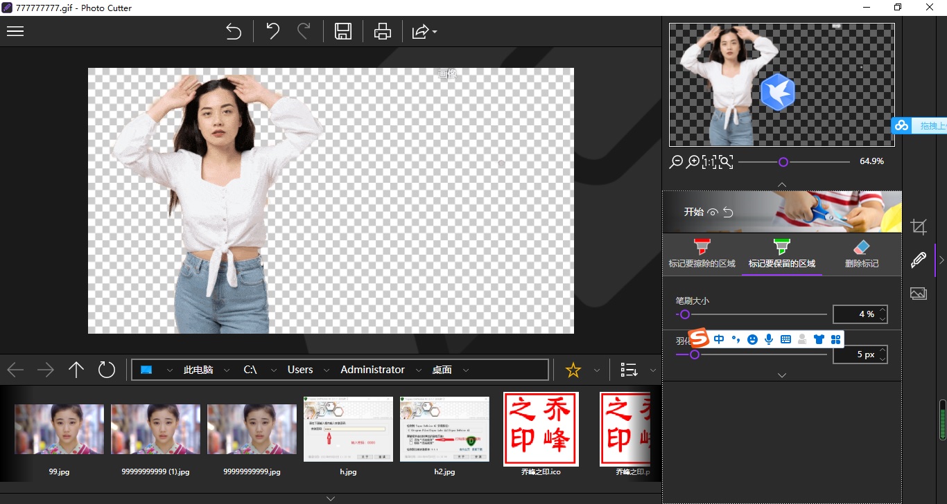Image resolution: width=947 pixels, height=504 pixels.
Task: Click the Users path segment
Action: point(300,370)
